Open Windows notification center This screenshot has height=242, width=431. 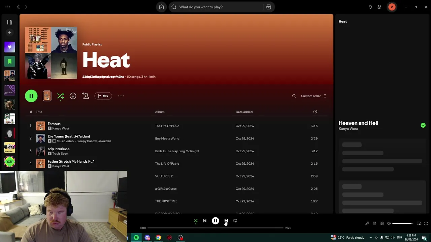(x=424, y=238)
